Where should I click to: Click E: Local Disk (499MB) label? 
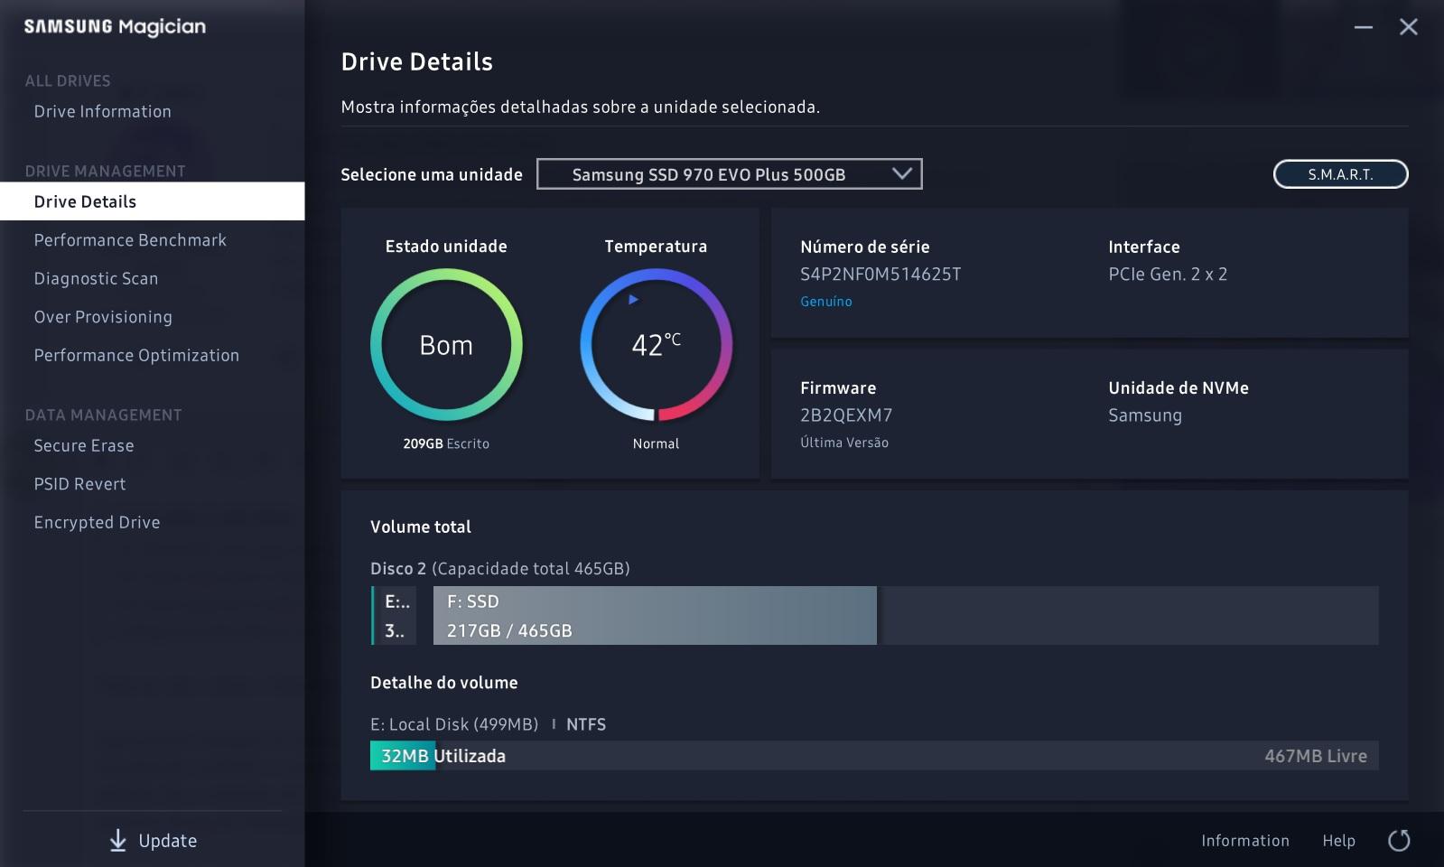coord(454,724)
